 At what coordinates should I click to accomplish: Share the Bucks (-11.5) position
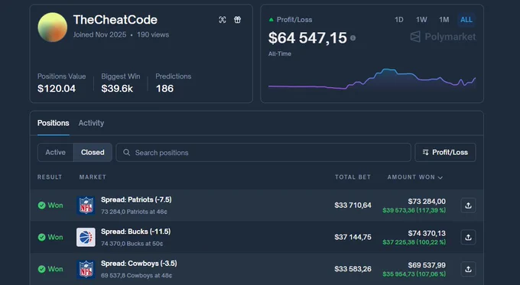(468, 238)
